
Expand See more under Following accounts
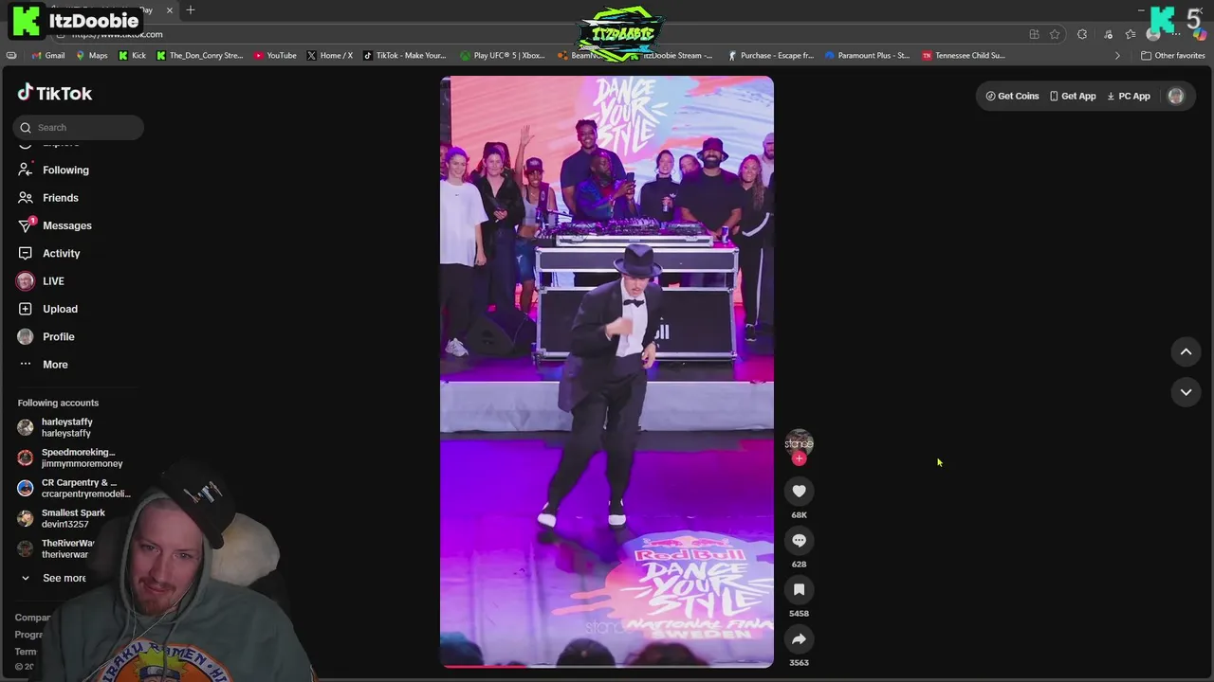(55, 578)
